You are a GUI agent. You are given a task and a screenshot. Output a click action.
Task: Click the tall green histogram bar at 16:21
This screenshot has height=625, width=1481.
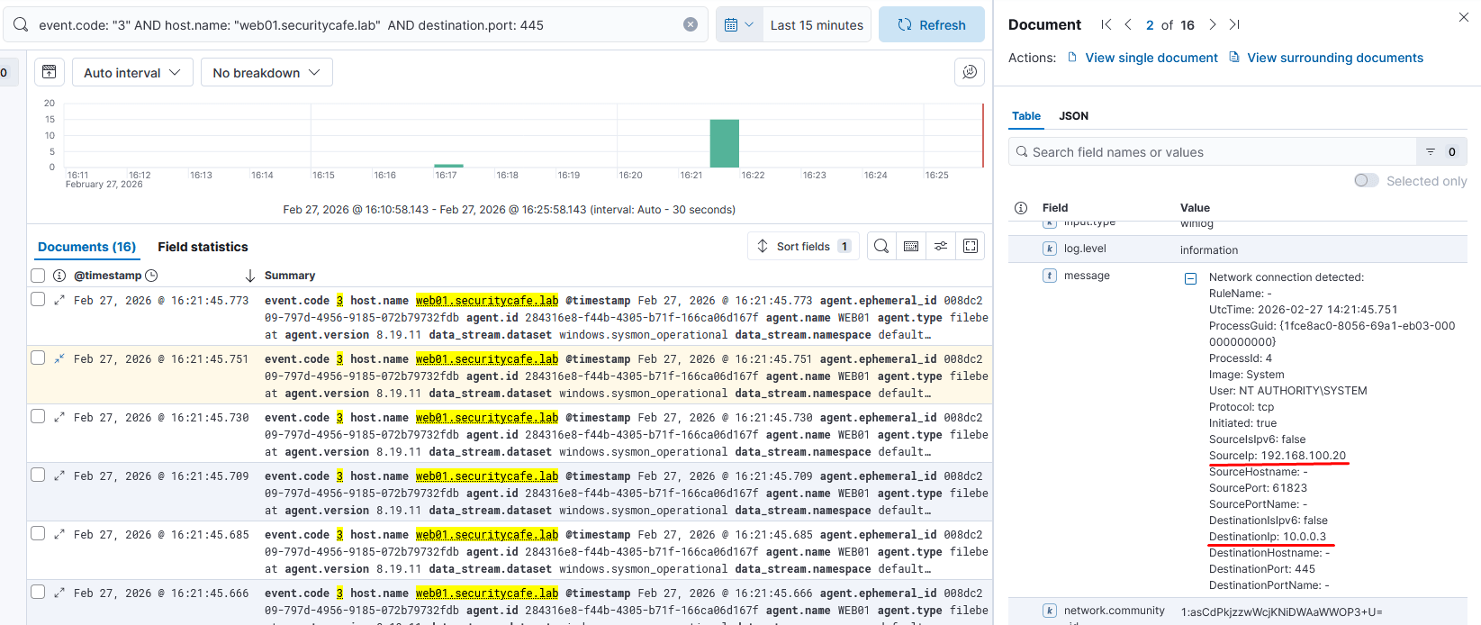725,143
